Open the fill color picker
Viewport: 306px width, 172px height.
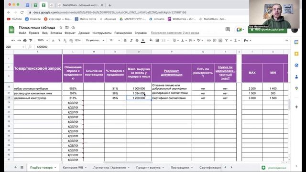click(151, 40)
